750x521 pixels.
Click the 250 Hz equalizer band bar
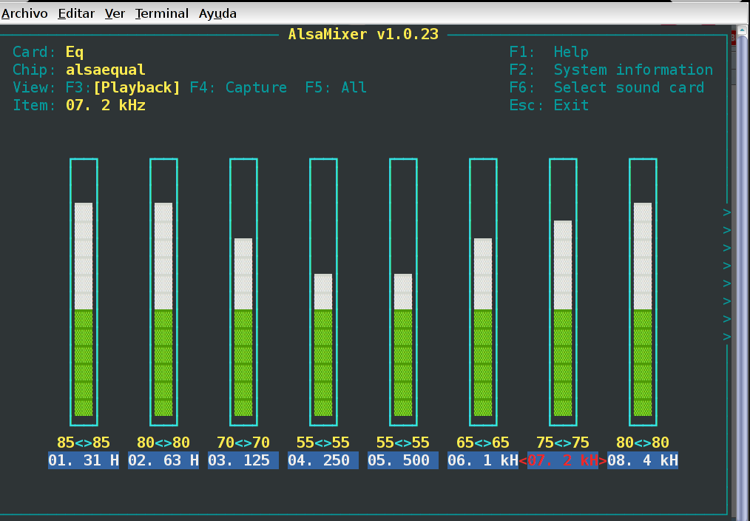click(323, 292)
